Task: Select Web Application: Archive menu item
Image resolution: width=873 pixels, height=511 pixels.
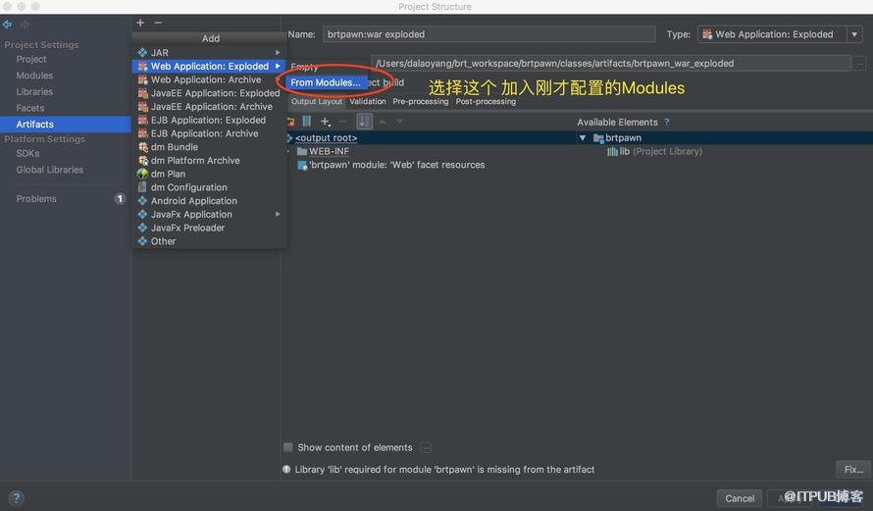Action: pos(209,79)
